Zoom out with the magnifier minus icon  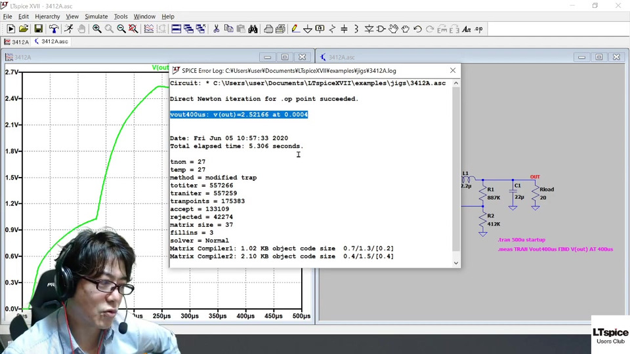(121, 29)
